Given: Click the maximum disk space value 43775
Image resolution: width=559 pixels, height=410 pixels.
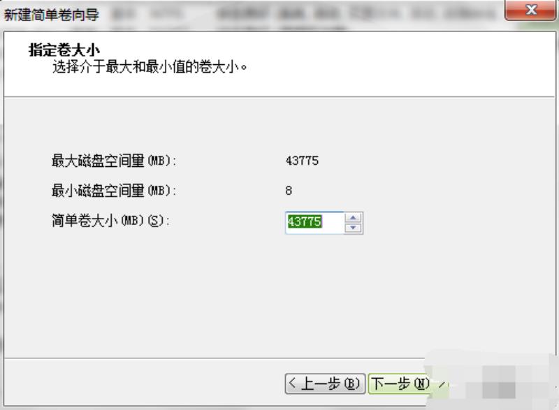Looking at the screenshot, I should (x=302, y=161).
